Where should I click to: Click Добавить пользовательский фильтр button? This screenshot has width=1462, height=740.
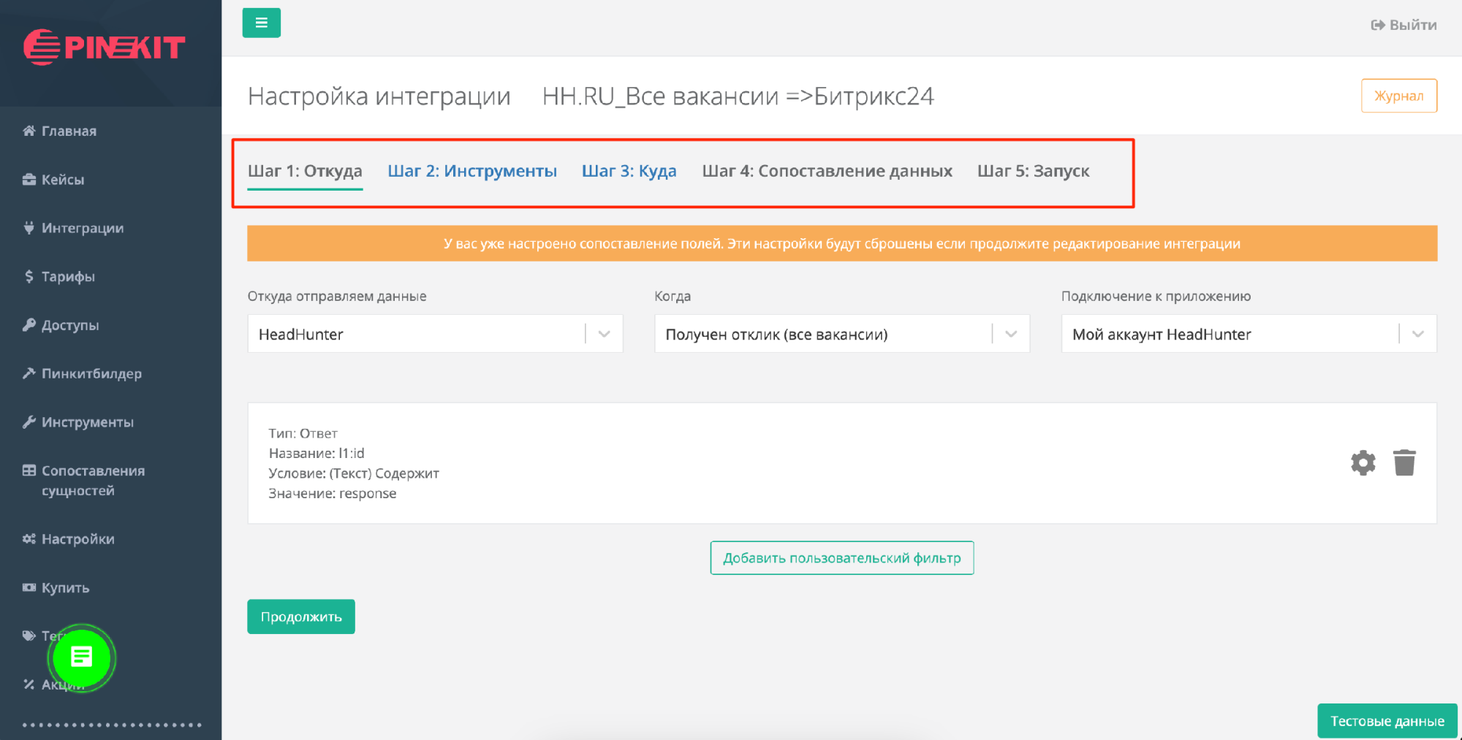(x=841, y=558)
